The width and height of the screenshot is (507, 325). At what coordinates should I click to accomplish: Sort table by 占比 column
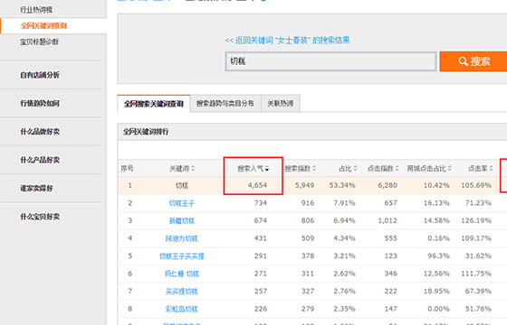(348, 168)
